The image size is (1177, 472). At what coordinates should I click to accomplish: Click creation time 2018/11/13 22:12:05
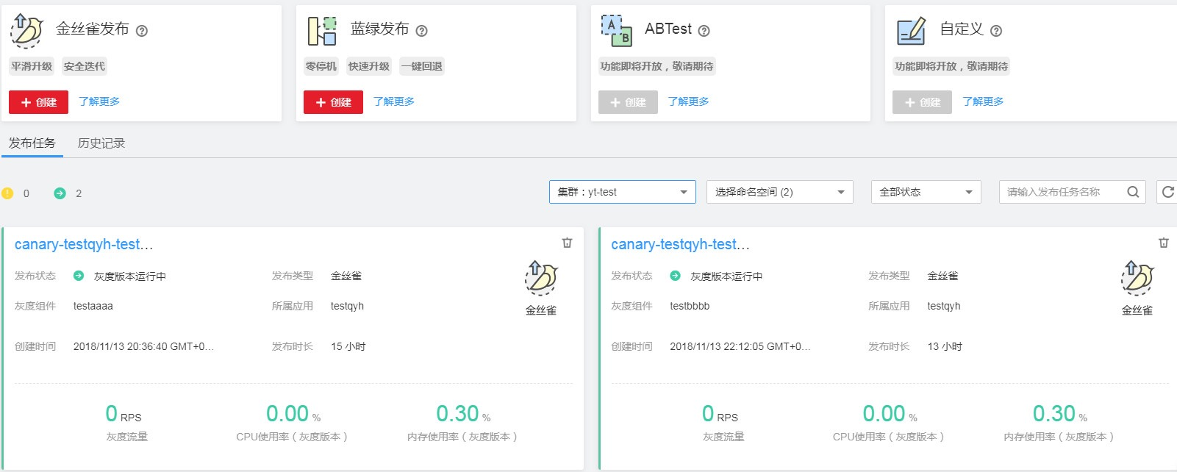[x=740, y=346]
